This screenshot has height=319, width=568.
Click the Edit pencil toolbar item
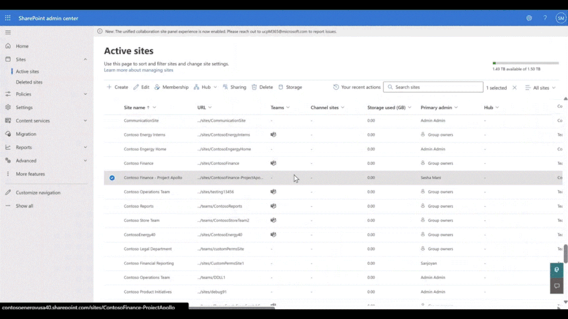point(141,87)
